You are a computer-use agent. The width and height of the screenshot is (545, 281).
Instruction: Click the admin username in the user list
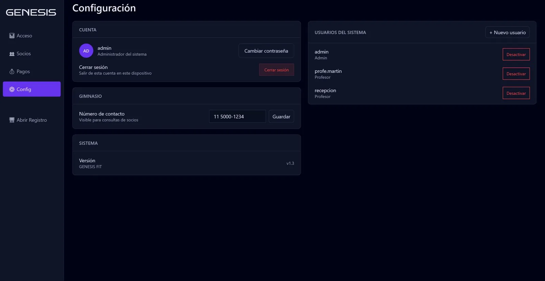coord(322,52)
